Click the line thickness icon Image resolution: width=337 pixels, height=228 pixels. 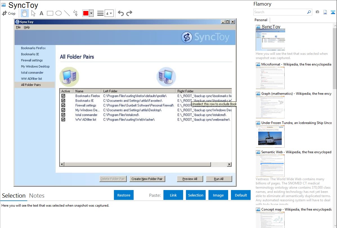pos(100,13)
